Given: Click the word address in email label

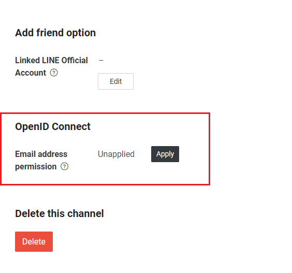Looking at the screenshot, I should tap(53, 154).
